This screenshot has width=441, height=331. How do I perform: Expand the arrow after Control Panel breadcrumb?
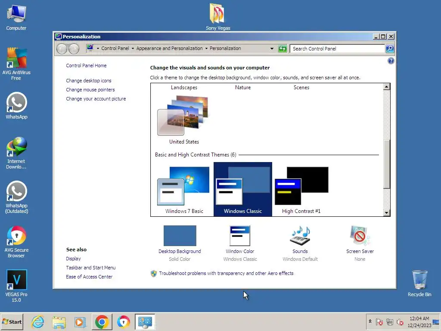coord(133,48)
